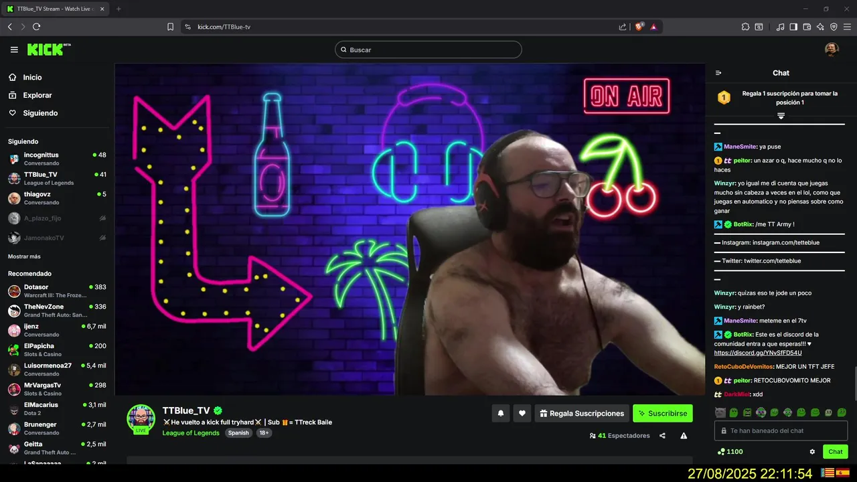This screenshot has width=857, height=482.
Task: Click the green Suscribirse button
Action: tap(663, 414)
